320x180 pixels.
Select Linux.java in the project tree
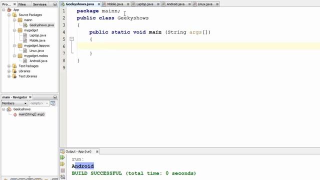tap(36, 50)
